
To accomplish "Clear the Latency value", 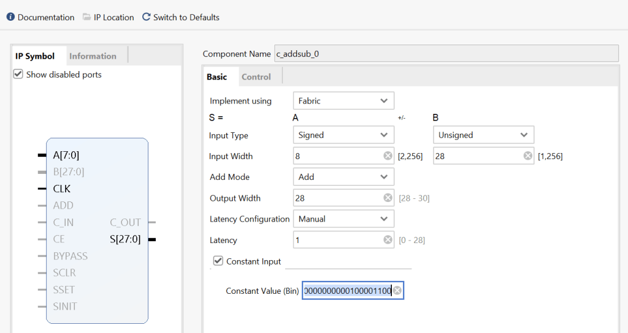I will (x=388, y=240).
